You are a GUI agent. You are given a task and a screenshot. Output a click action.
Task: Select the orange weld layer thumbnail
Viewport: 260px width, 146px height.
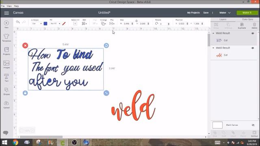(x=219, y=55)
